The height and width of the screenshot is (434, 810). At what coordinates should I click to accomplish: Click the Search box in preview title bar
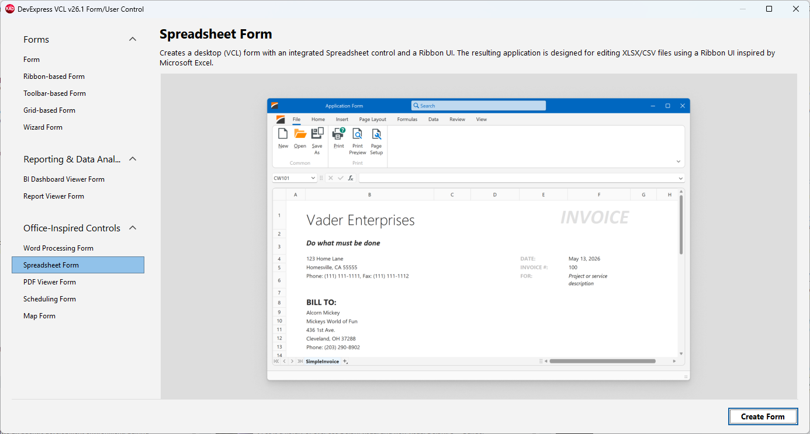pyautogui.click(x=479, y=106)
